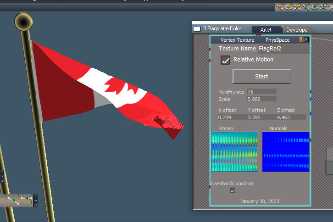Click the 3 Flags afterColor title
The image size is (333, 222).
pos(222,28)
